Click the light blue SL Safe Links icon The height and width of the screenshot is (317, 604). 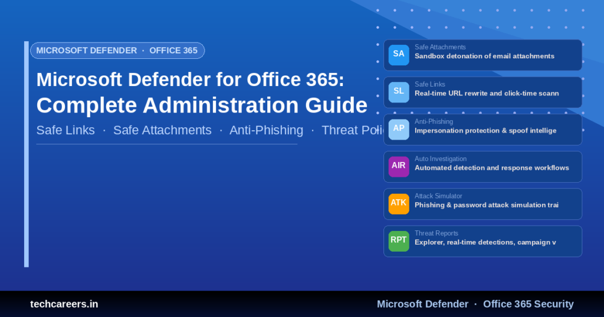pos(399,92)
